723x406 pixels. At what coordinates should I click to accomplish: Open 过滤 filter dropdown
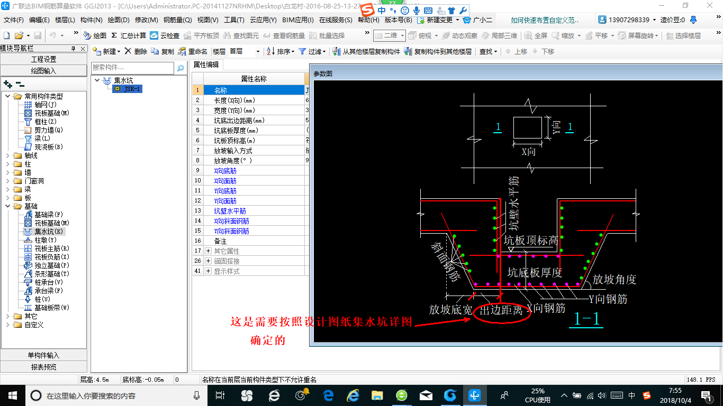point(312,51)
